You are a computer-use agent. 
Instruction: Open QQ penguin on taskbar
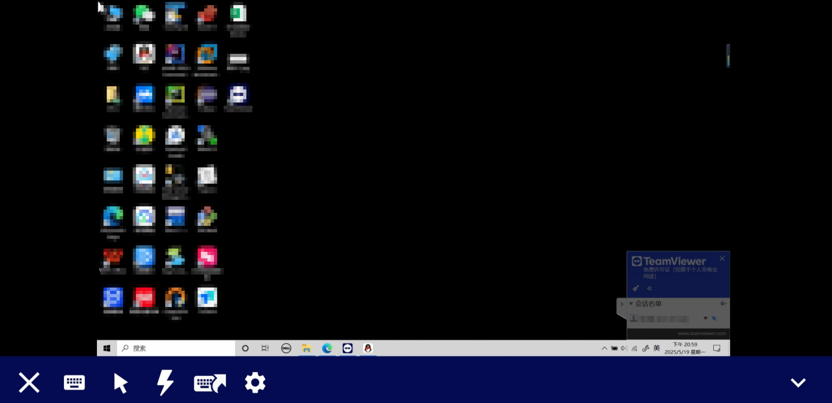[x=368, y=348]
